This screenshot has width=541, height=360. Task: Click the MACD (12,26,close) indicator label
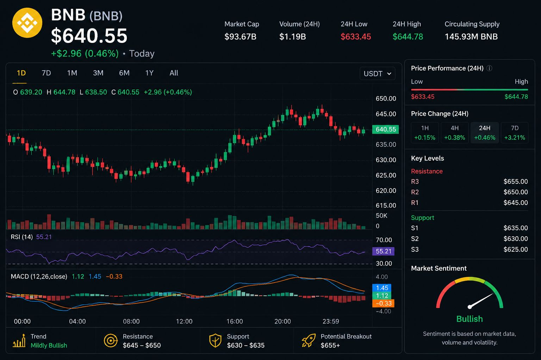[x=39, y=277]
